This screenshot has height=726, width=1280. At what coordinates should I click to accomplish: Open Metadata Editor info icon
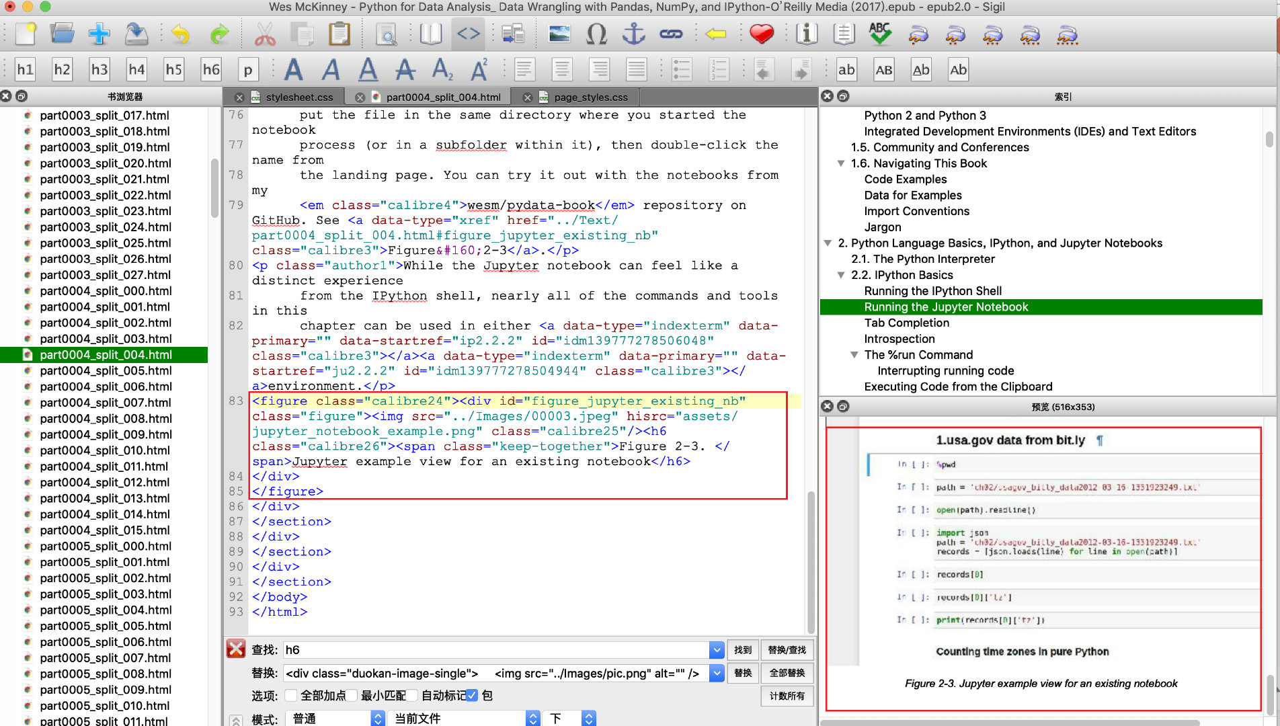[806, 34]
